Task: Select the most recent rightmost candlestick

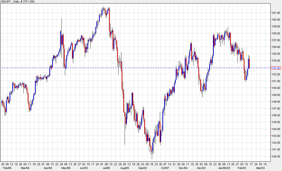Action: pyautogui.click(x=249, y=63)
